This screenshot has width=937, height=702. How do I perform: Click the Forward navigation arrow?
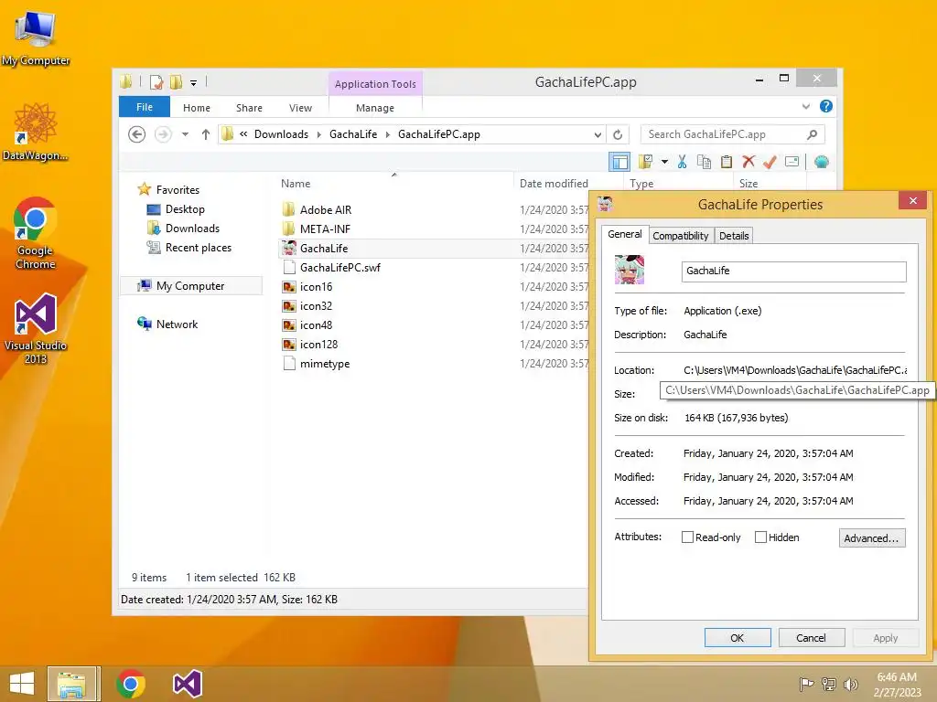pos(163,134)
